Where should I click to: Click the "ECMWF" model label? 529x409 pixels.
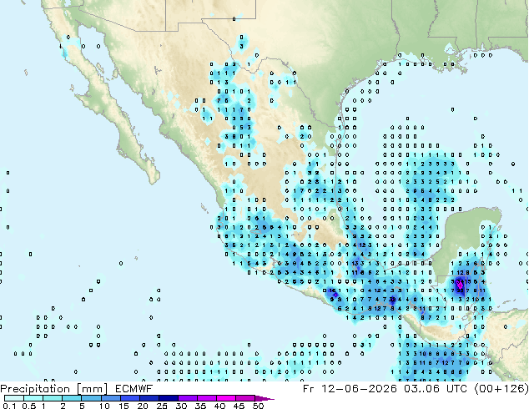[134, 389]
